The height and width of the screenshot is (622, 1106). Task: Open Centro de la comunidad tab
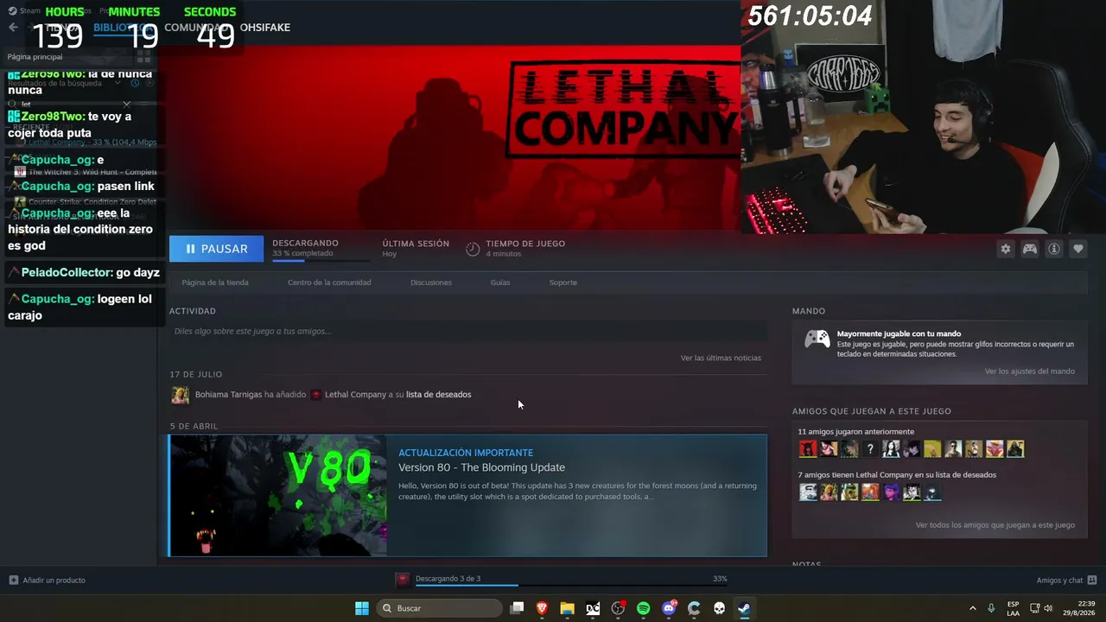[329, 282]
